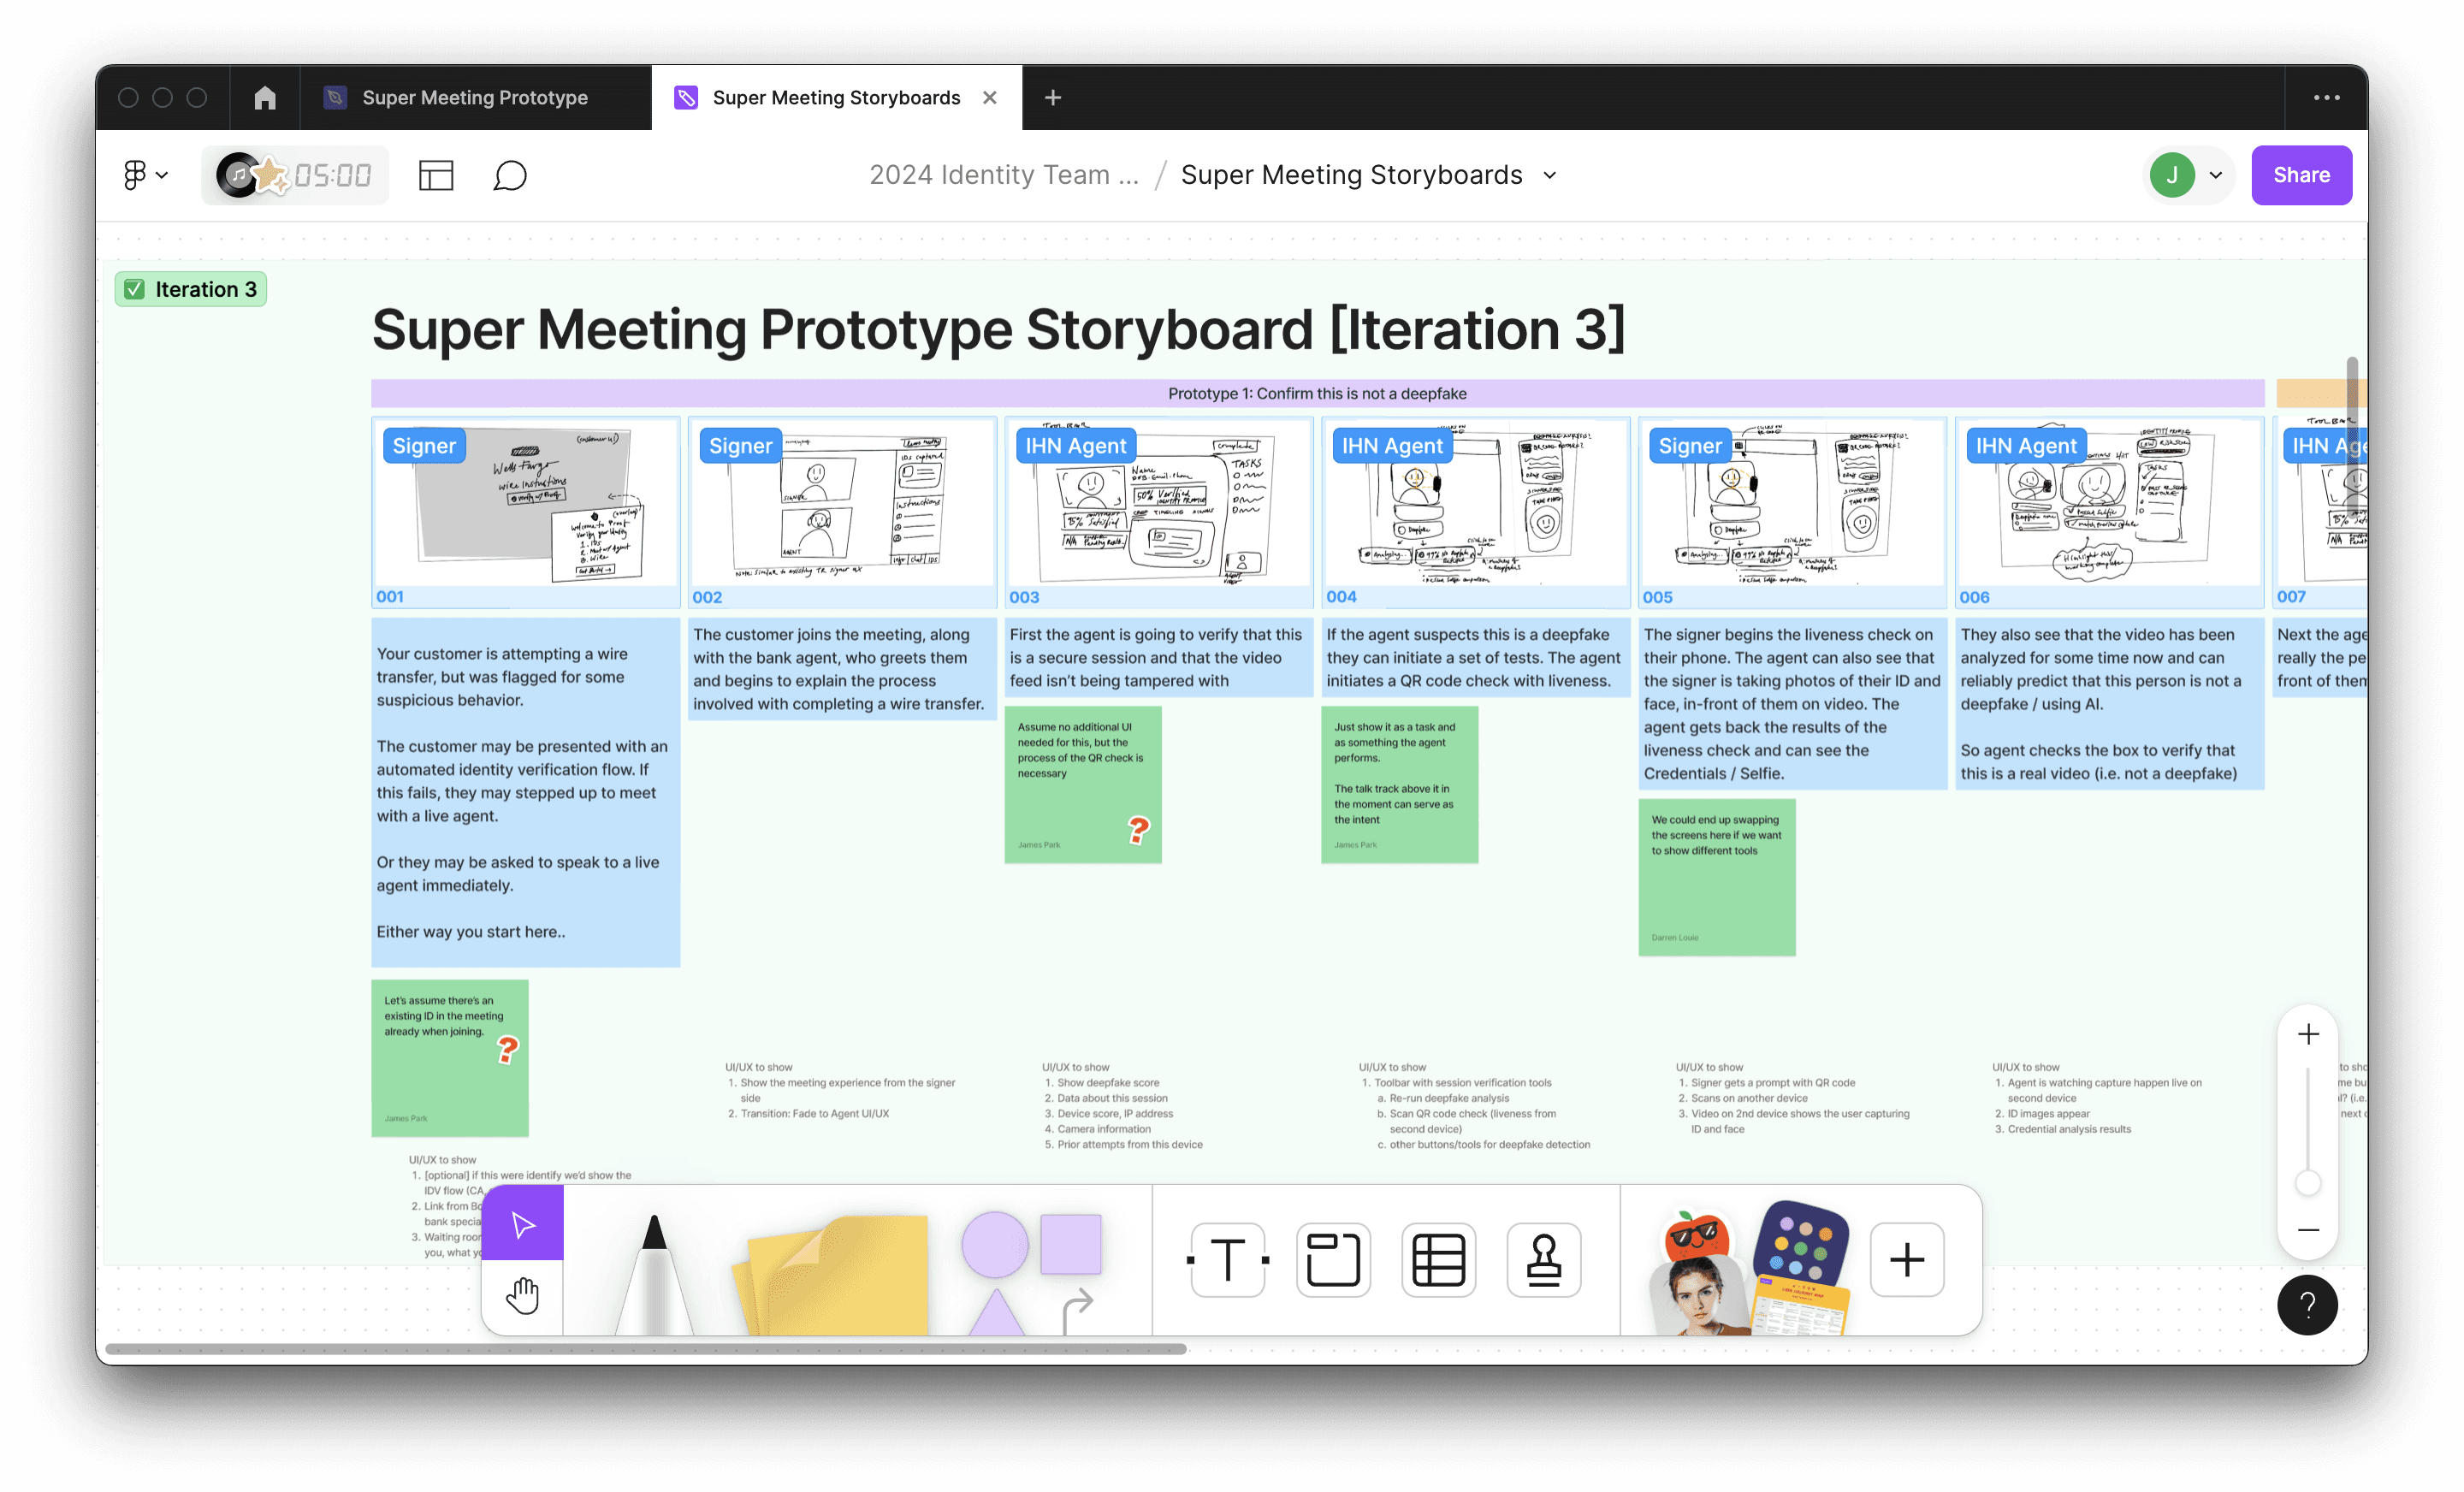Expand the Figma main menu dropdown
This screenshot has width=2464, height=1492.
[x=145, y=175]
